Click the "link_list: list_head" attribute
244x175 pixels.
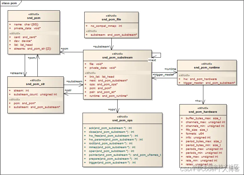[x=102, y=77]
